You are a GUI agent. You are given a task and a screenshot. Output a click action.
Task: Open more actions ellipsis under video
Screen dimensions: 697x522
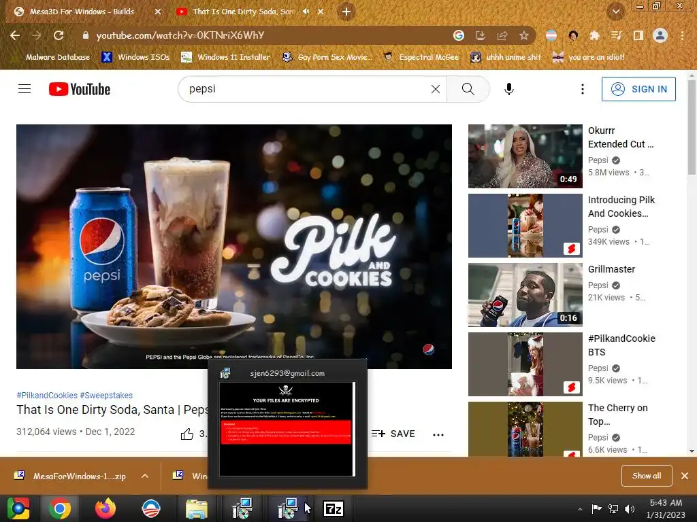coord(438,434)
